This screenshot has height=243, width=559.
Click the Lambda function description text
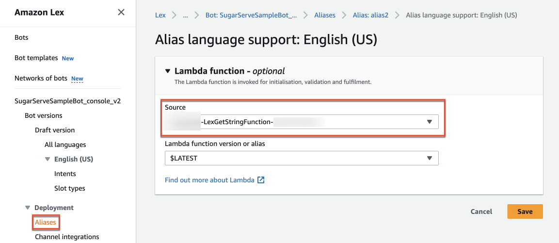pos(273,82)
